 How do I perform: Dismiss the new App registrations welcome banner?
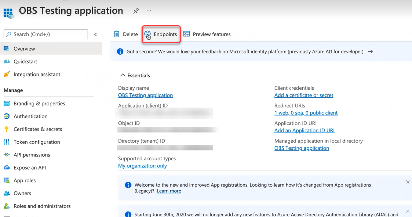tap(408, 182)
